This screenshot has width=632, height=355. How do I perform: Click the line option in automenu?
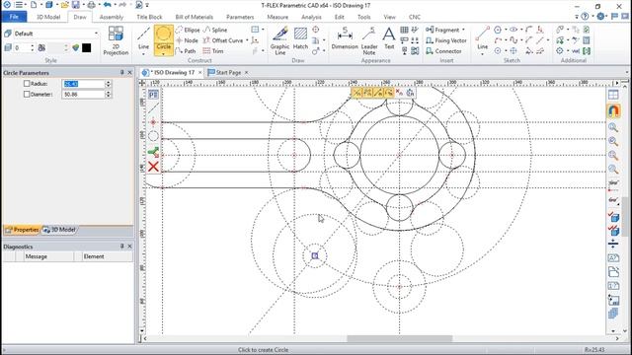tap(153, 108)
